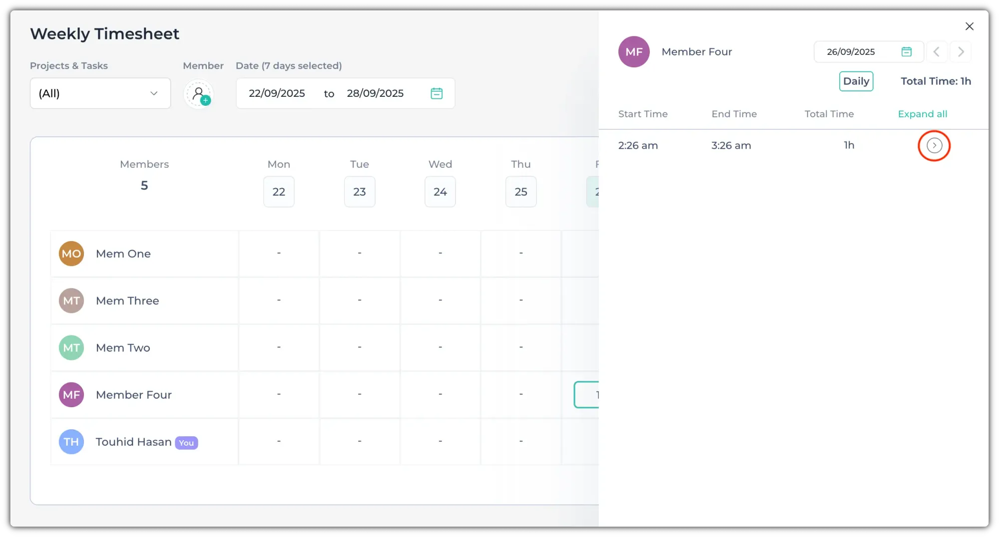
Task: Select Wednesday 24 day column header
Action: pyautogui.click(x=440, y=192)
